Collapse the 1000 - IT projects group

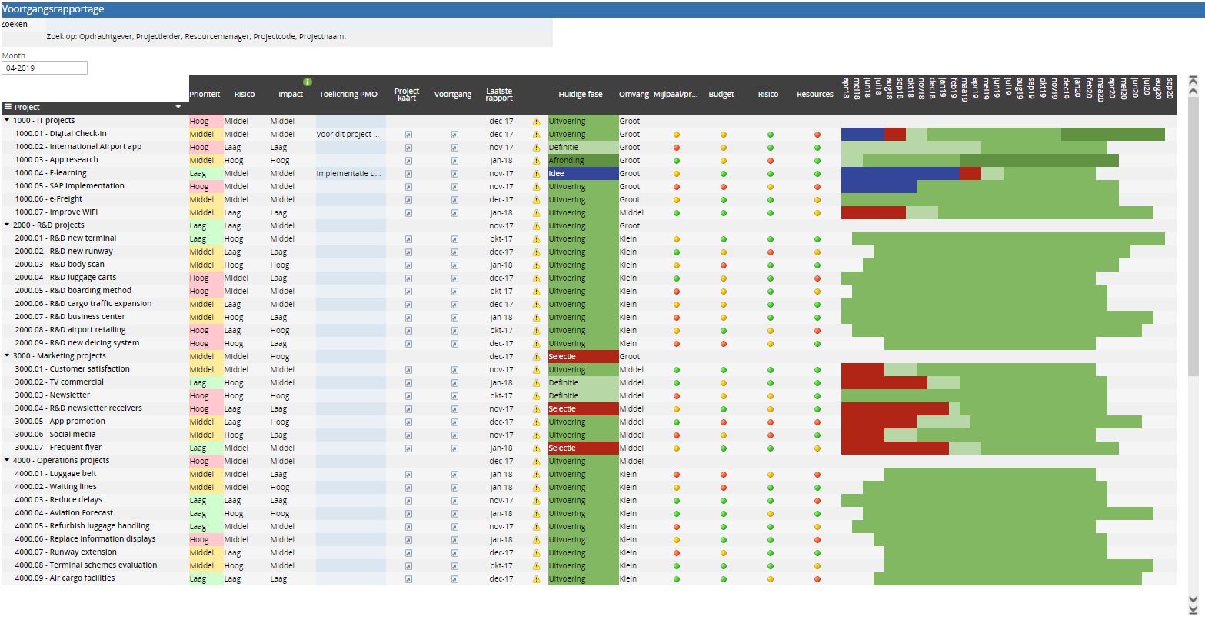tap(7, 121)
